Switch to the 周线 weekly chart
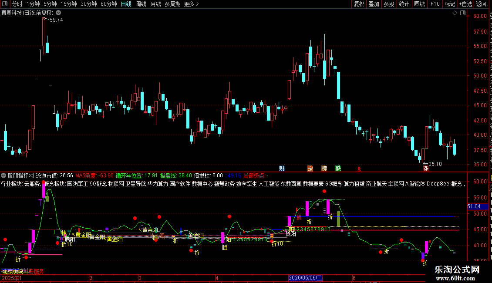This screenshot has width=492, height=283. 141,4
